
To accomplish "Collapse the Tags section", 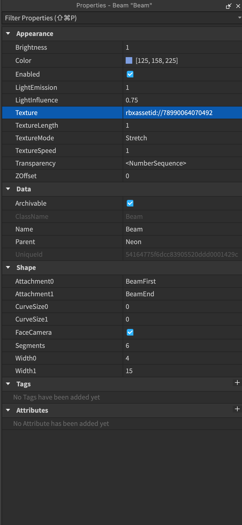I will (8, 384).
